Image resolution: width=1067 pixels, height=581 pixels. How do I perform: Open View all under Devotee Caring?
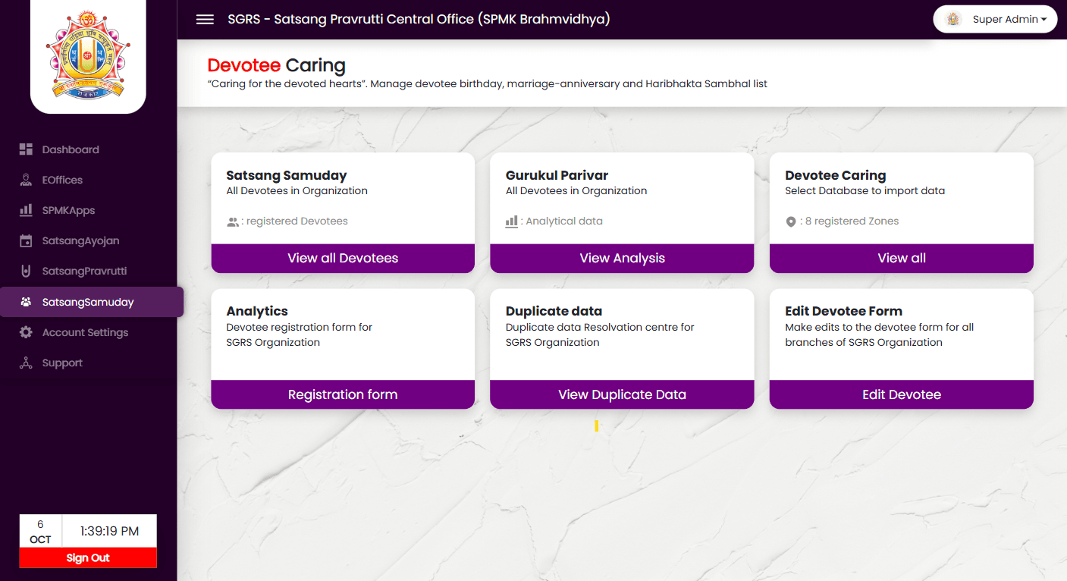click(901, 258)
